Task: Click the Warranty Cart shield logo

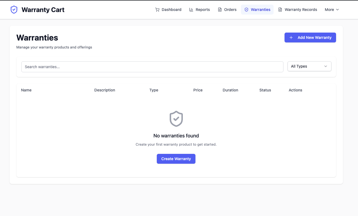Action: pyautogui.click(x=14, y=10)
